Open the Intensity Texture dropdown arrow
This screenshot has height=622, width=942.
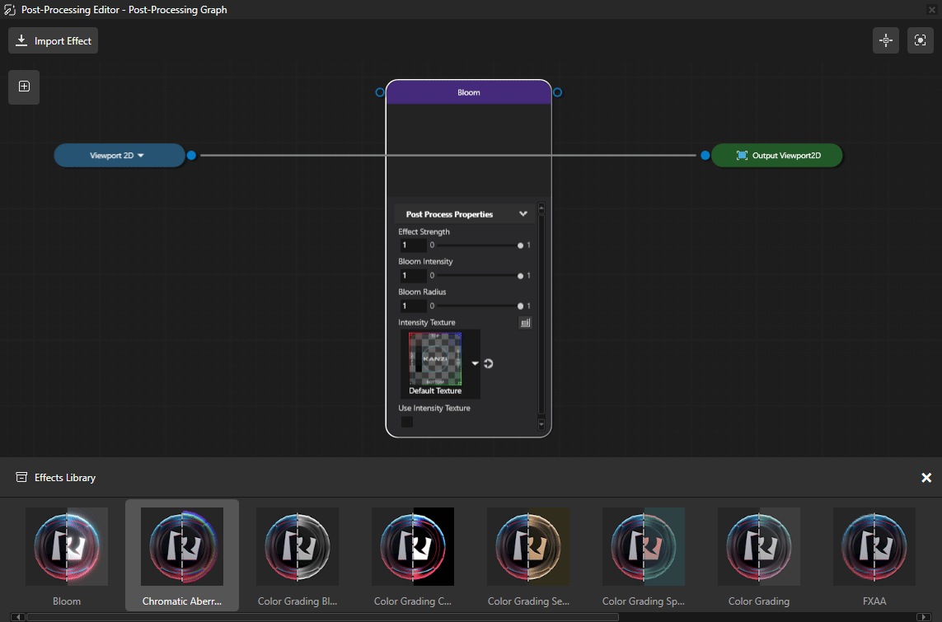pos(475,363)
